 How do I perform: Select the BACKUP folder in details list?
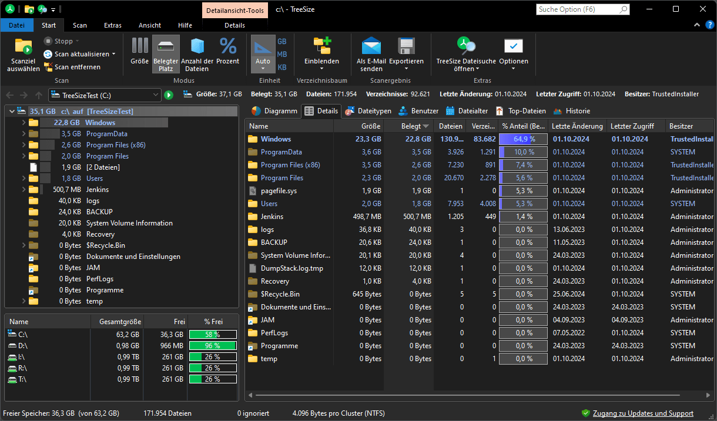pos(481,243)
